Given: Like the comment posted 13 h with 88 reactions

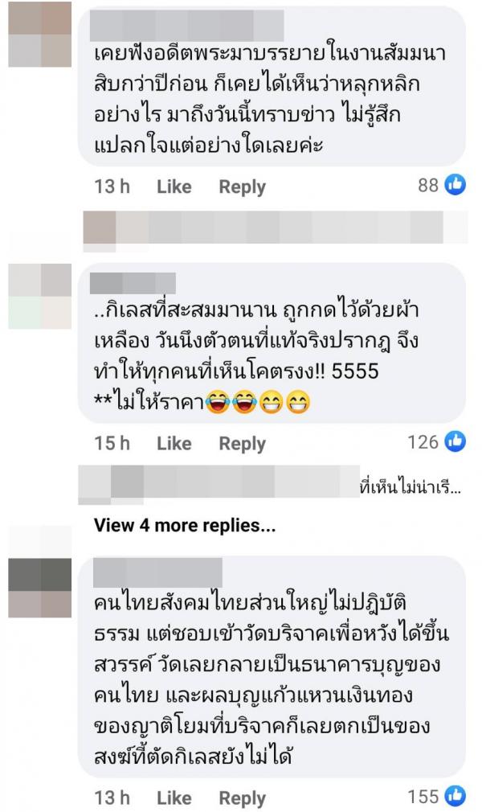Looking at the screenshot, I should 174,187.
